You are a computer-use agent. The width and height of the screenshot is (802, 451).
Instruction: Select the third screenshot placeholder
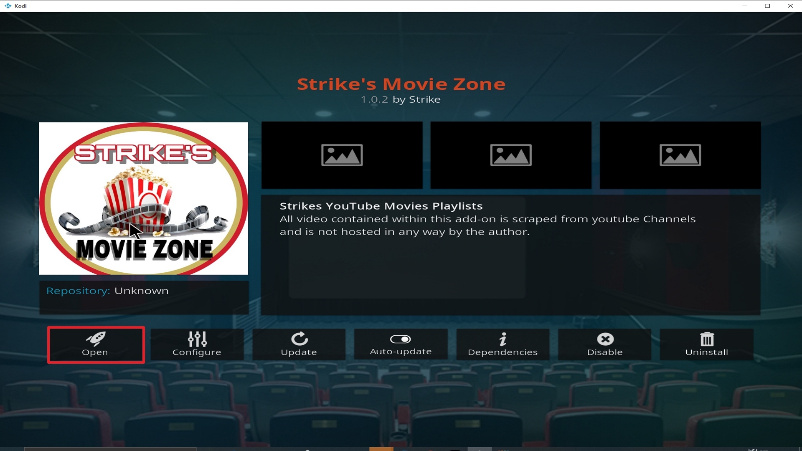(x=680, y=155)
